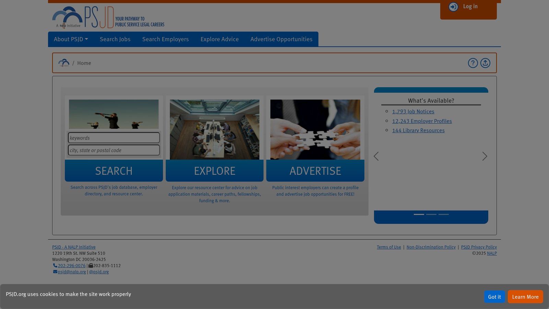The width and height of the screenshot is (549, 309).
Task: Open Explore Advice menu item
Action: [x=220, y=39]
